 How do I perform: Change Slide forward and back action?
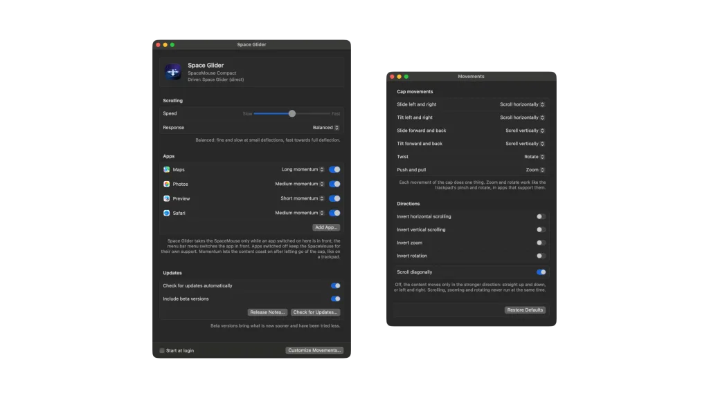[x=525, y=131]
